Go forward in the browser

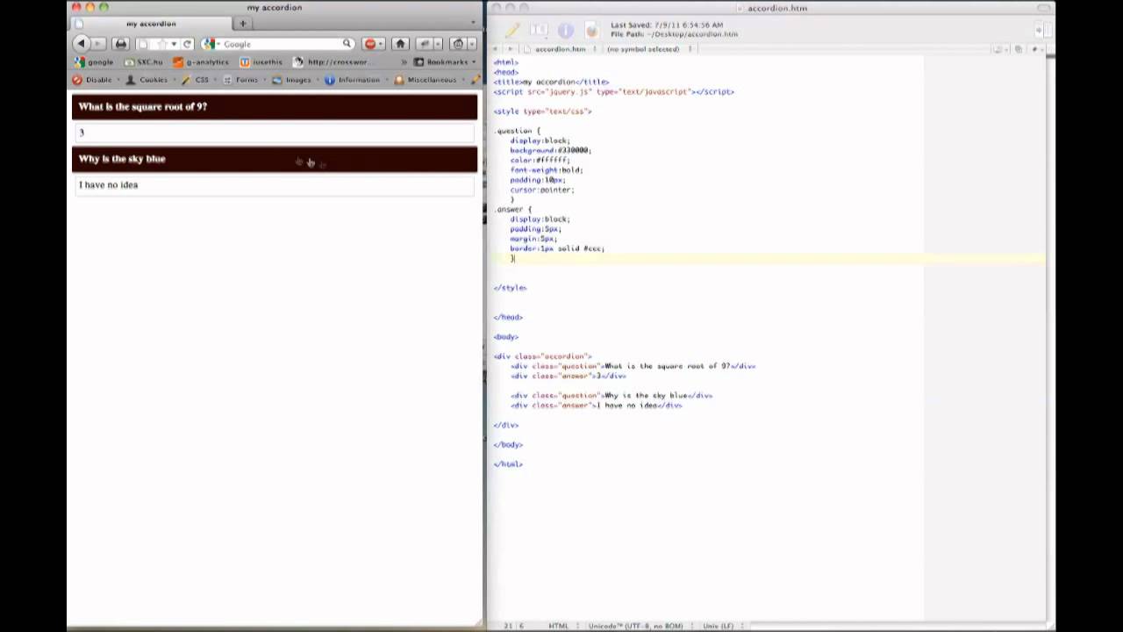point(97,43)
